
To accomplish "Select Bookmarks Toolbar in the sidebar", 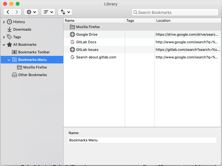I will [x=34, y=52].
